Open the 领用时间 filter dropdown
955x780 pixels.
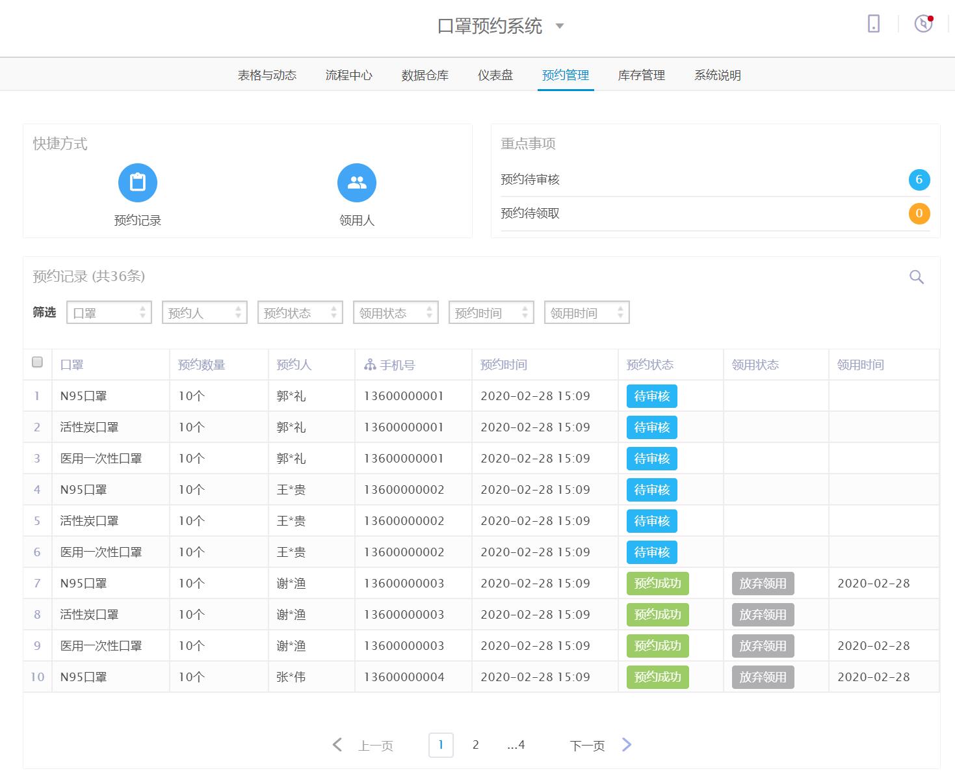(x=587, y=313)
